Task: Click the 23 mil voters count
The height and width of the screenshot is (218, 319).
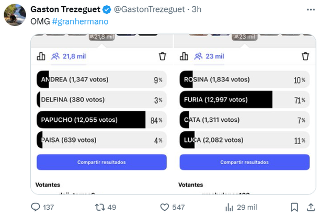Action: click(209, 56)
